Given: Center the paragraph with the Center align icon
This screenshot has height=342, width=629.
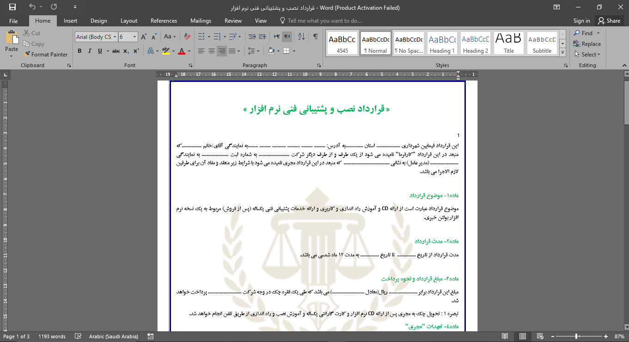Looking at the screenshot, I should 212,51.
